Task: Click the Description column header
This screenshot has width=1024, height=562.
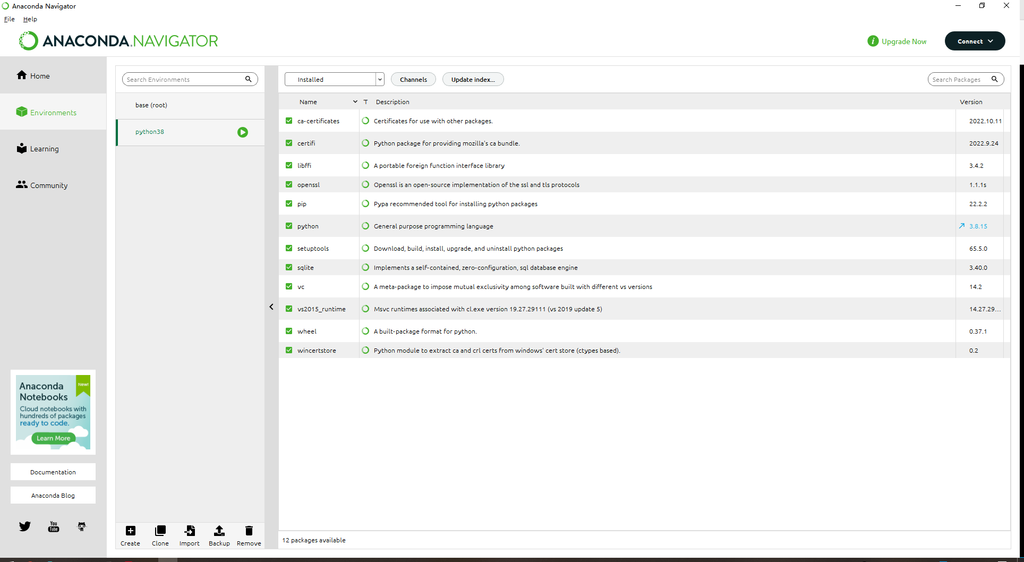Action: (392, 101)
